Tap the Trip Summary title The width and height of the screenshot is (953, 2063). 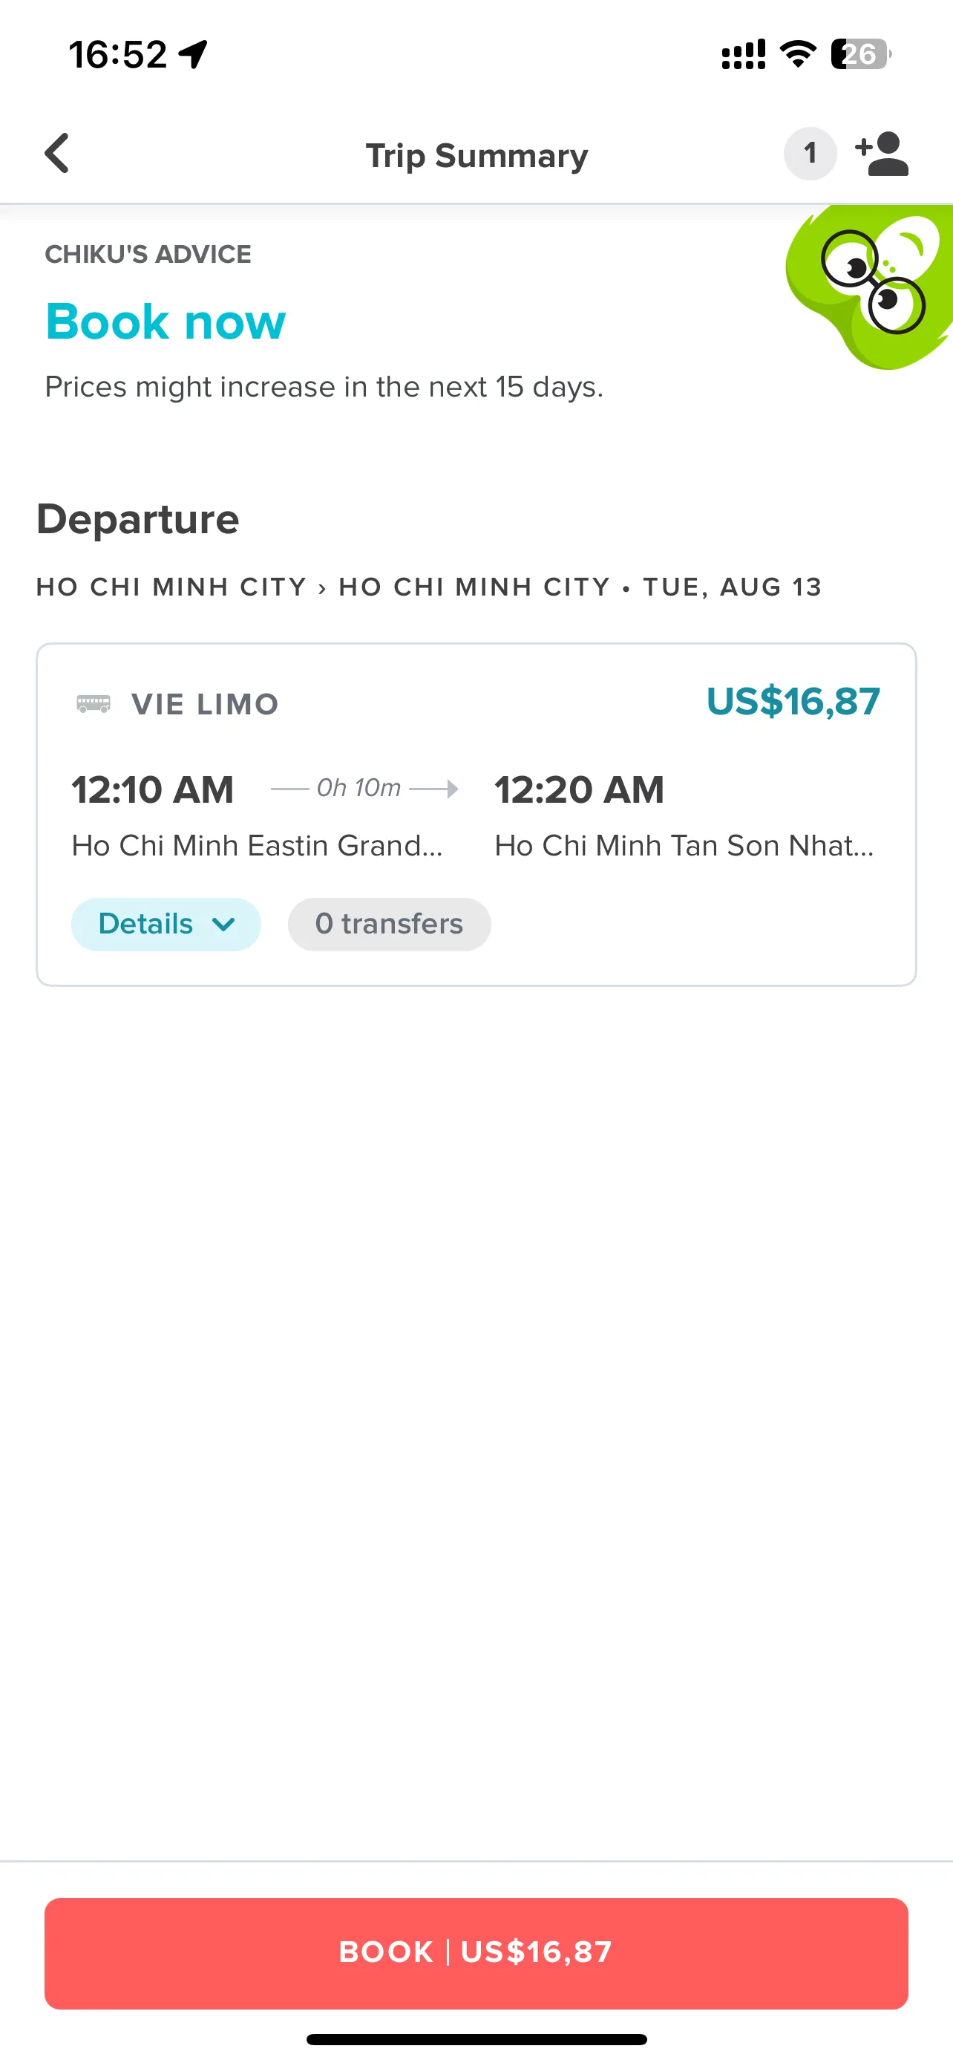(477, 155)
